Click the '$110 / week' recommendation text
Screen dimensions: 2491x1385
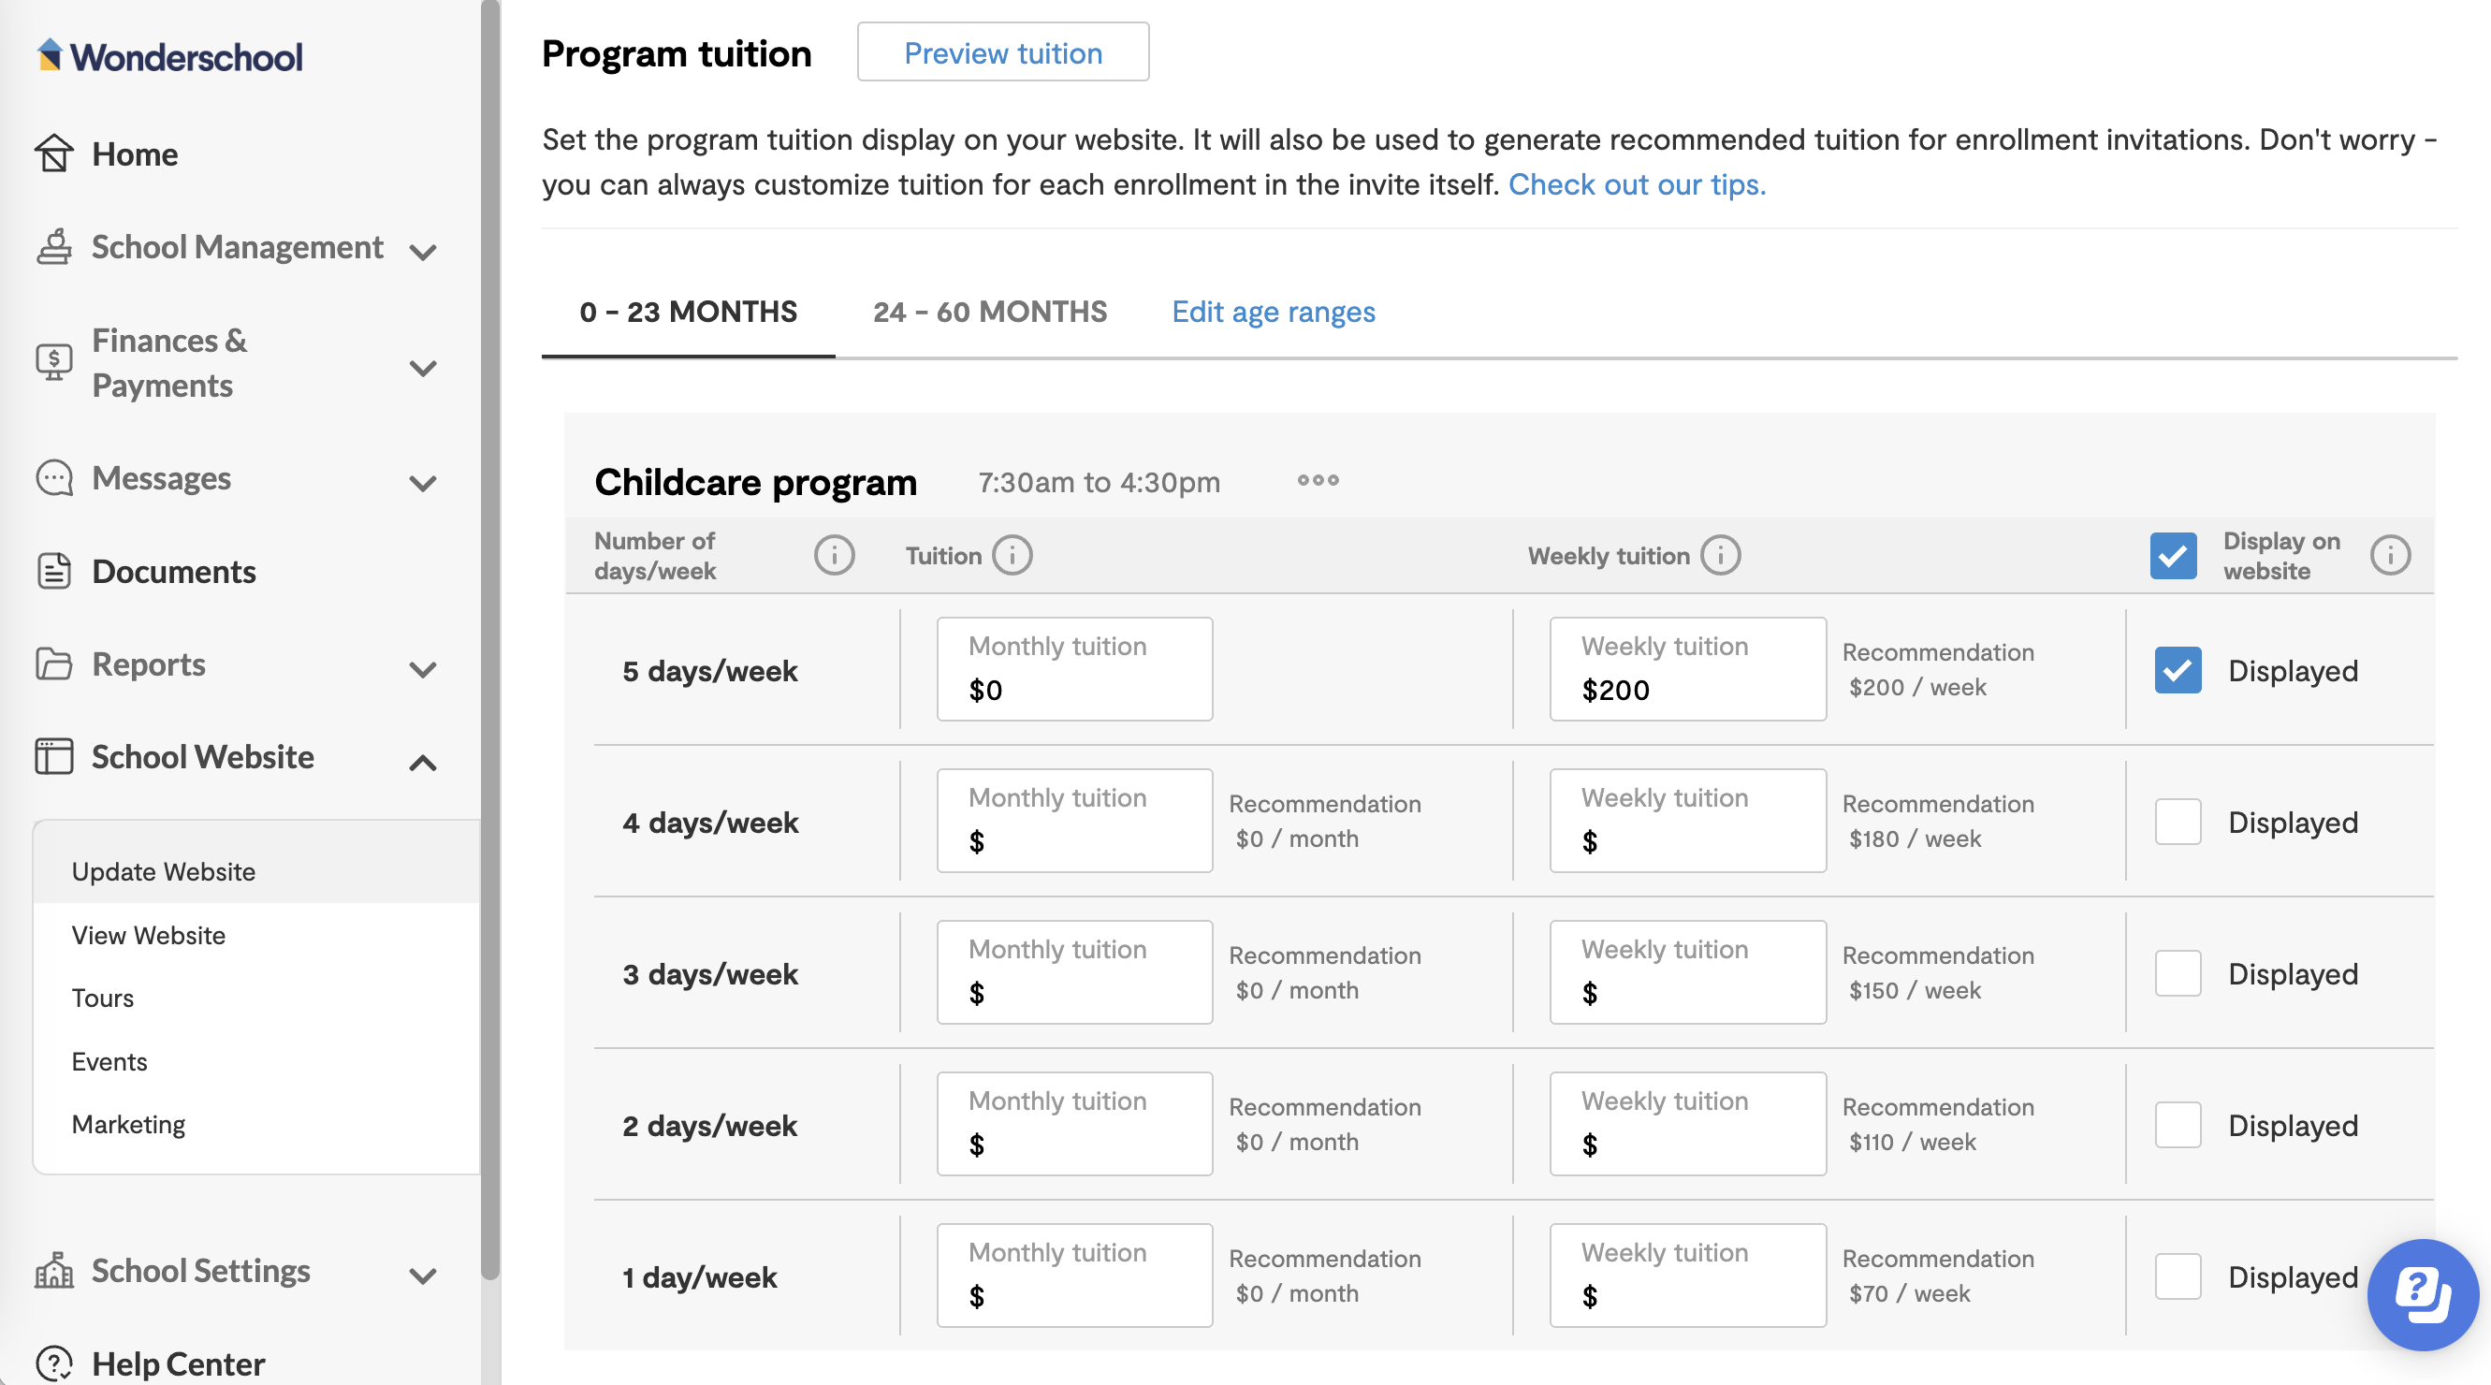click(x=1912, y=1144)
